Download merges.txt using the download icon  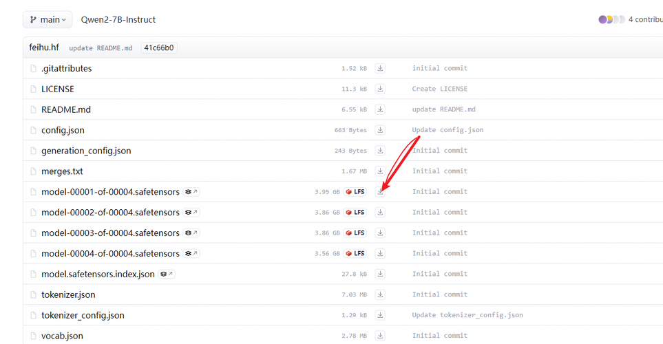pyautogui.click(x=380, y=171)
